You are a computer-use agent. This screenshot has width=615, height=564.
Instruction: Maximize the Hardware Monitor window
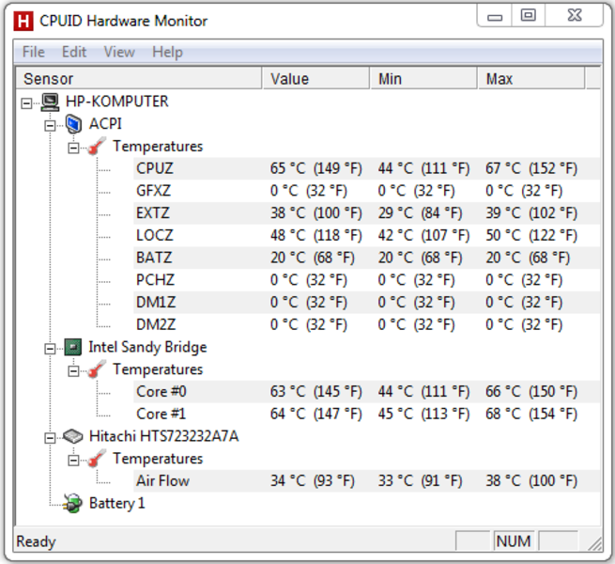point(528,16)
